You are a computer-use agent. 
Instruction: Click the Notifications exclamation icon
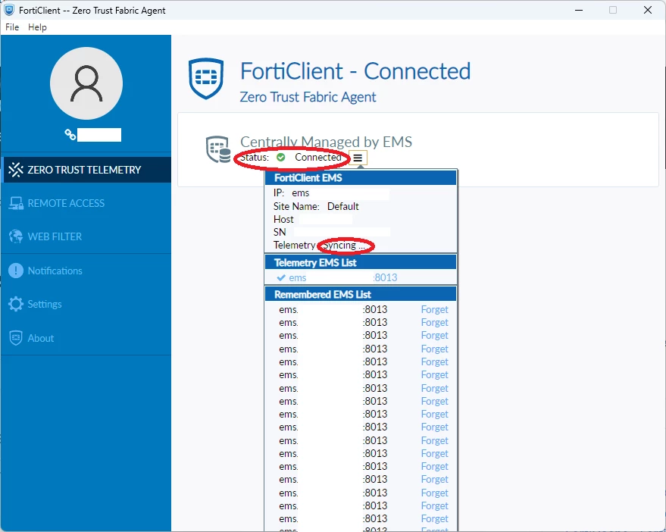coord(16,271)
